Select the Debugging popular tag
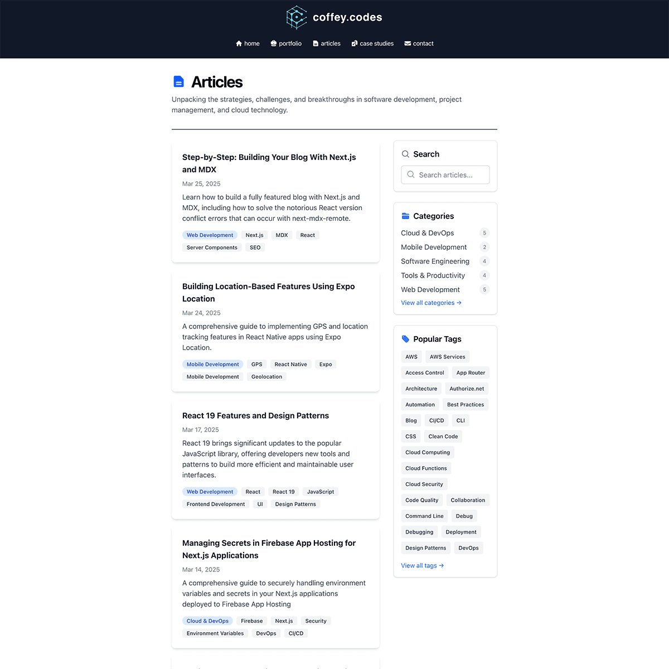The image size is (669, 669). click(x=419, y=532)
